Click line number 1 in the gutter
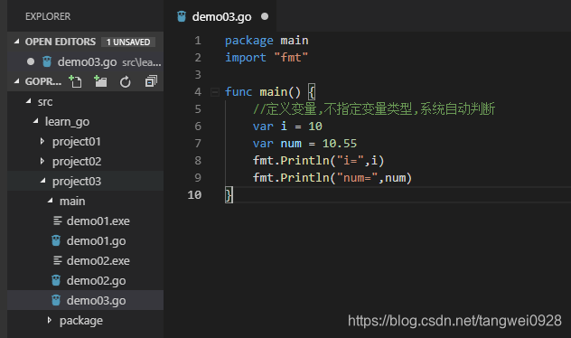This screenshot has height=338, width=571. (198, 41)
